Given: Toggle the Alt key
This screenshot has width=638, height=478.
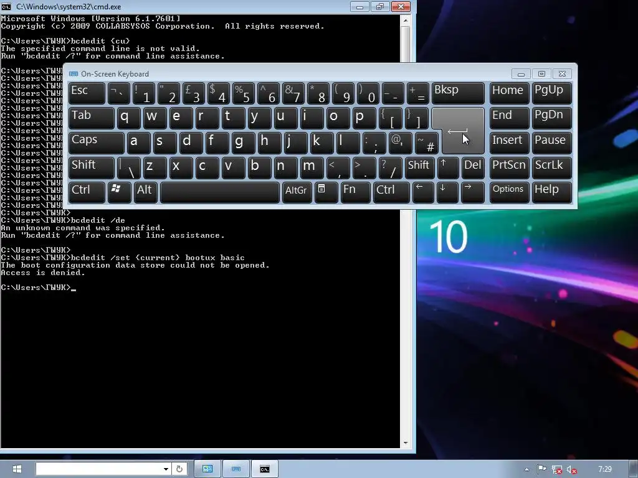Looking at the screenshot, I should (146, 193).
